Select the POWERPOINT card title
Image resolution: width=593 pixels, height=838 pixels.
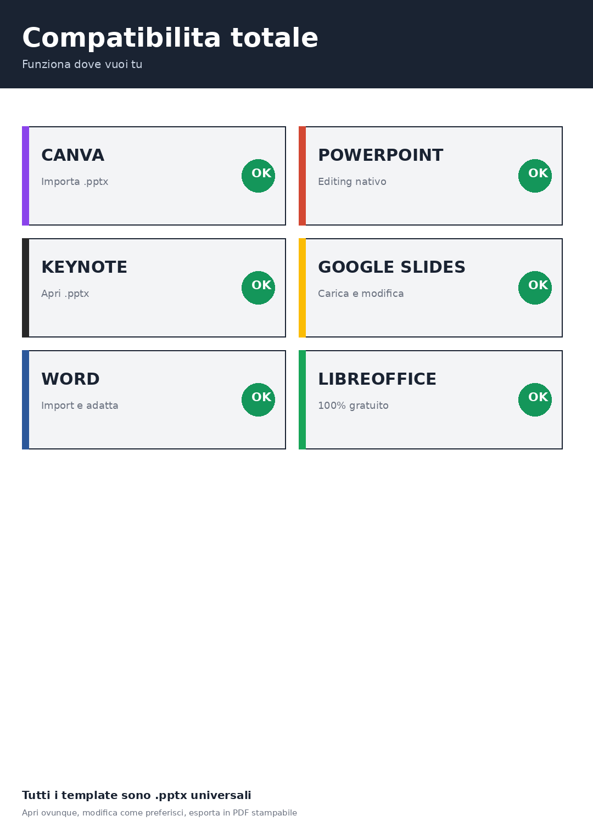[x=381, y=156]
